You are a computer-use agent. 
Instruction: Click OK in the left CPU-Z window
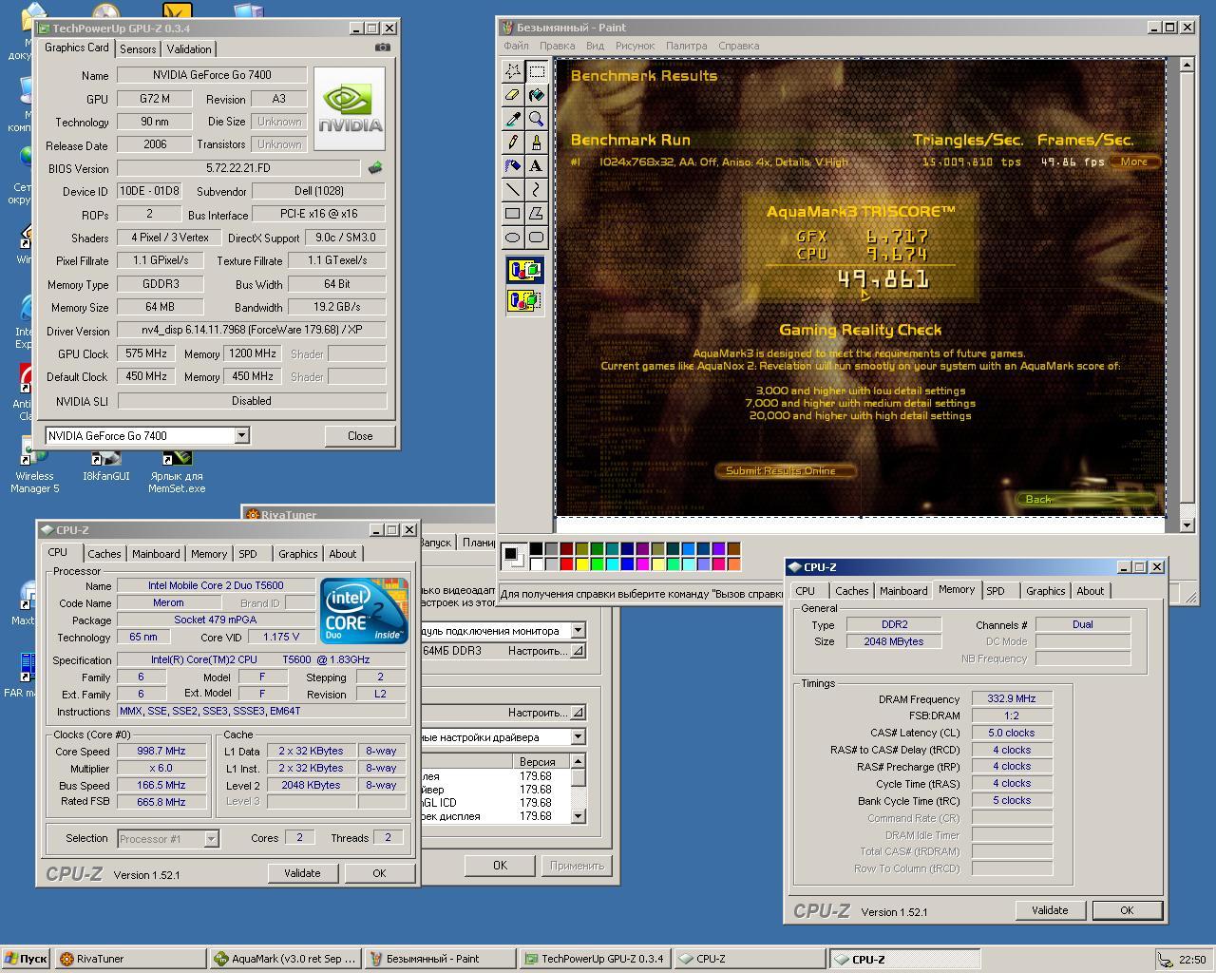pyautogui.click(x=379, y=873)
